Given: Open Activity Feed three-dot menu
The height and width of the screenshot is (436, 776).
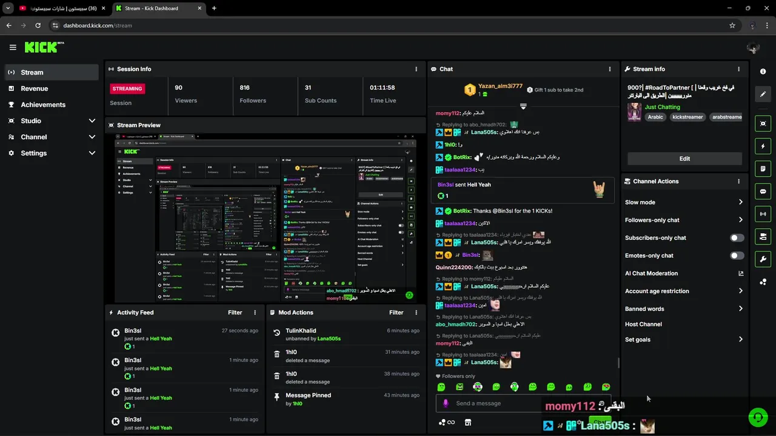Looking at the screenshot, I should tap(255, 312).
